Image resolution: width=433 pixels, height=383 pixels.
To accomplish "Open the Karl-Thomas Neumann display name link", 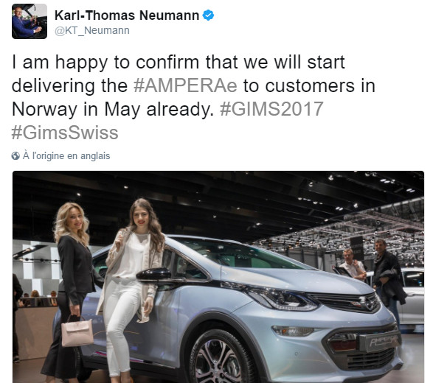I will pyautogui.click(x=127, y=15).
